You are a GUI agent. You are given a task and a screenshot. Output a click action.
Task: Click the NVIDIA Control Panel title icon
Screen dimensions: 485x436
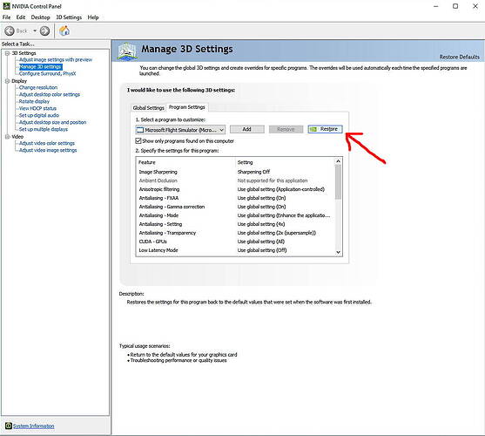point(6,6)
